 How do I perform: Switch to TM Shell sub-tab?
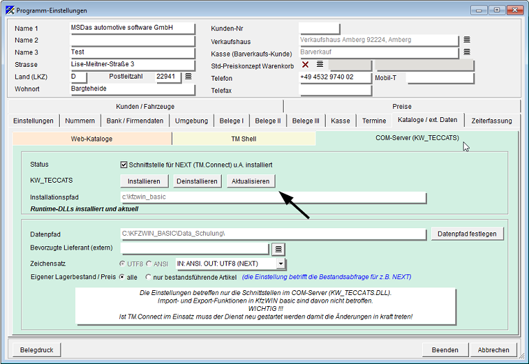(x=244, y=139)
